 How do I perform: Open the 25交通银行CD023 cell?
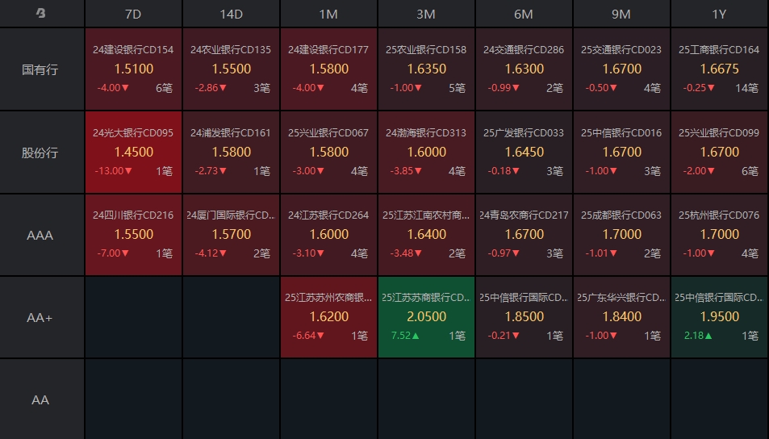pyautogui.click(x=621, y=69)
